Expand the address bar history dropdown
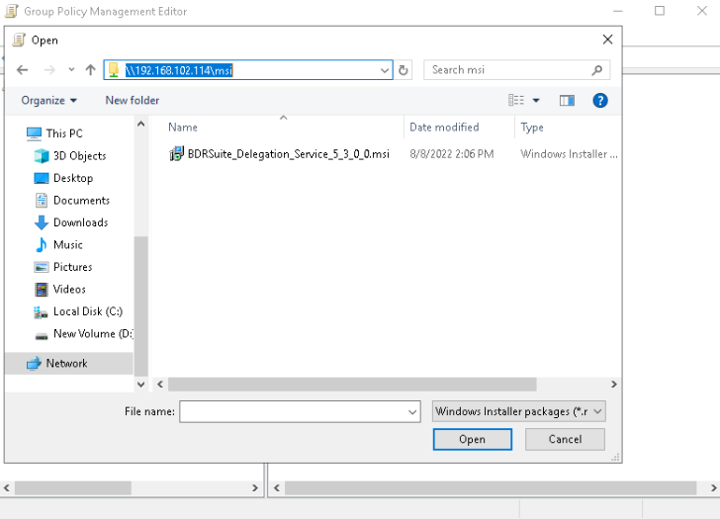 pos(385,70)
